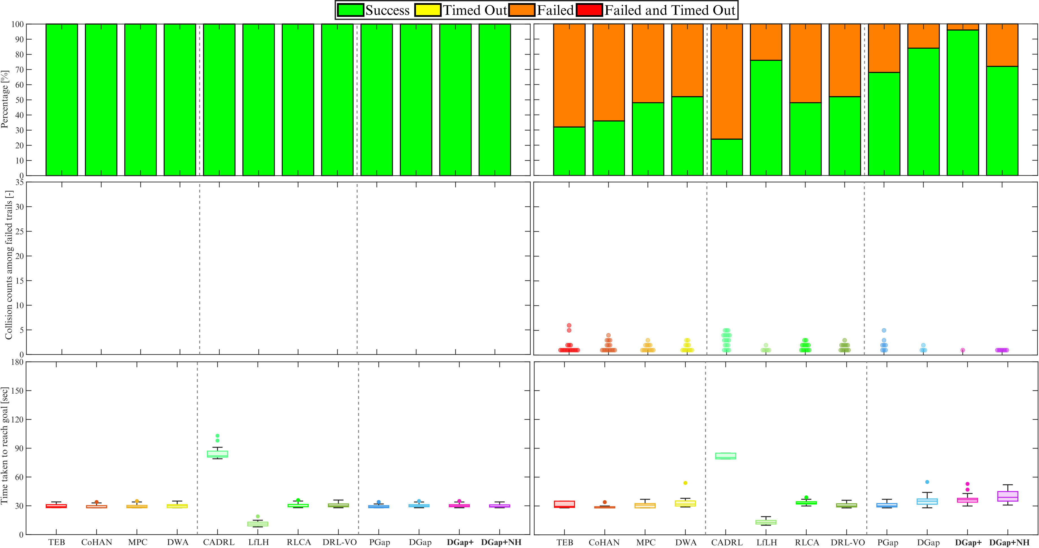Click green success segment of right DGap+ bar
This screenshot has height=548, width=1039.
click(x=963, y=103)
